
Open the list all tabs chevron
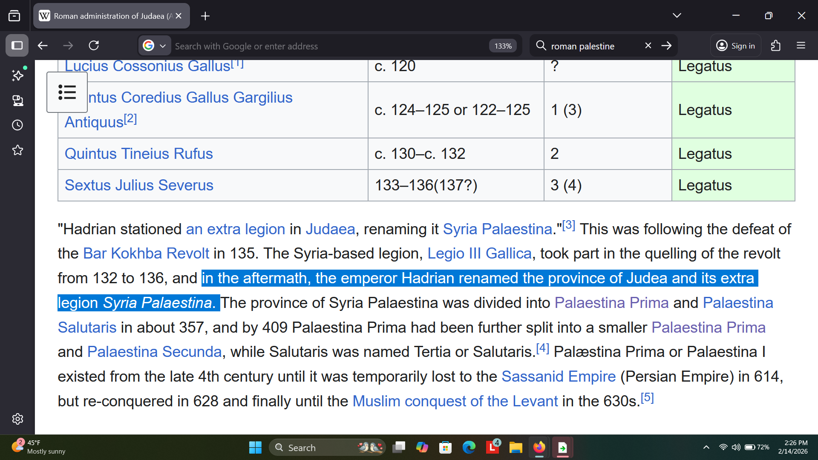(x=677, y=16)
